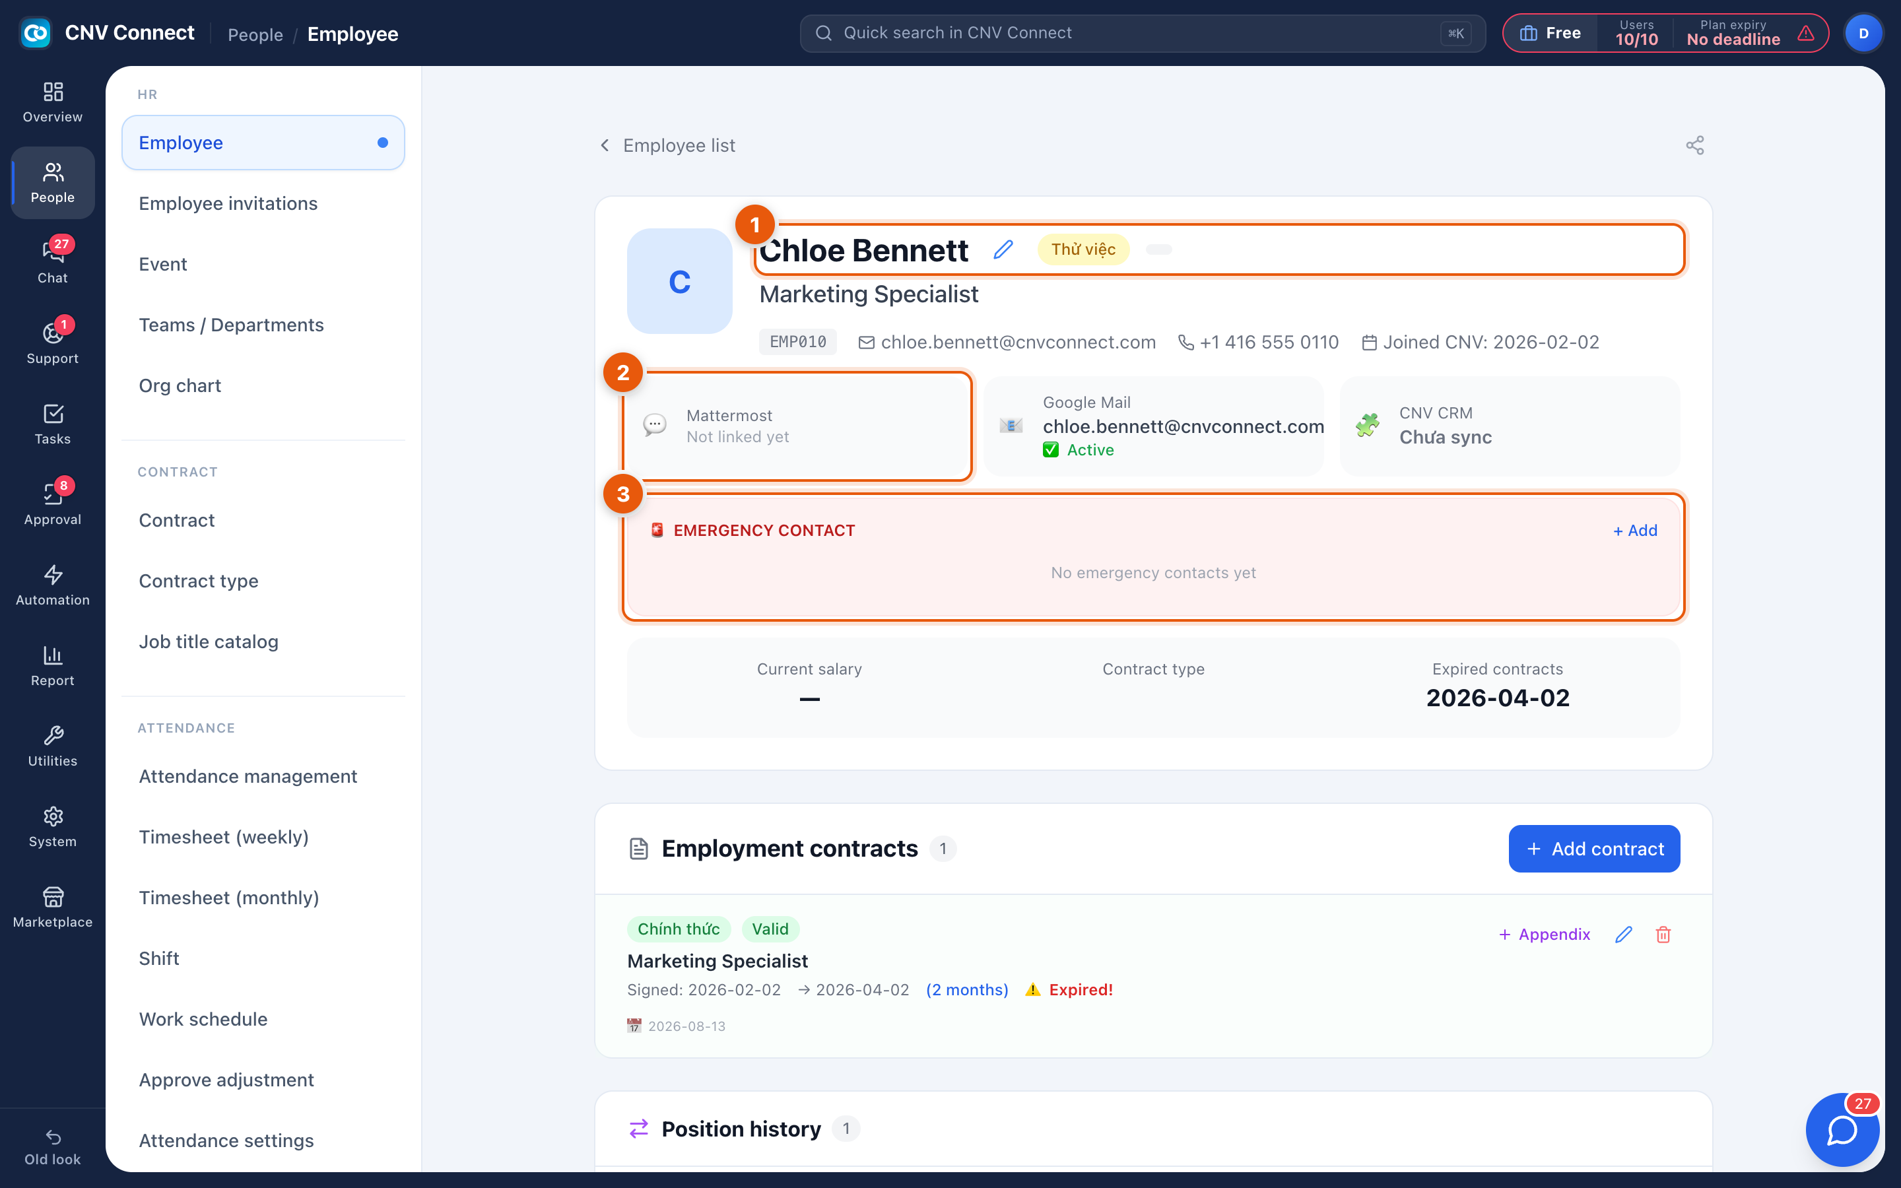Click the phone number +1 416 555 0110
The image size is (1901, 1188).
[x=1269, y=343]
